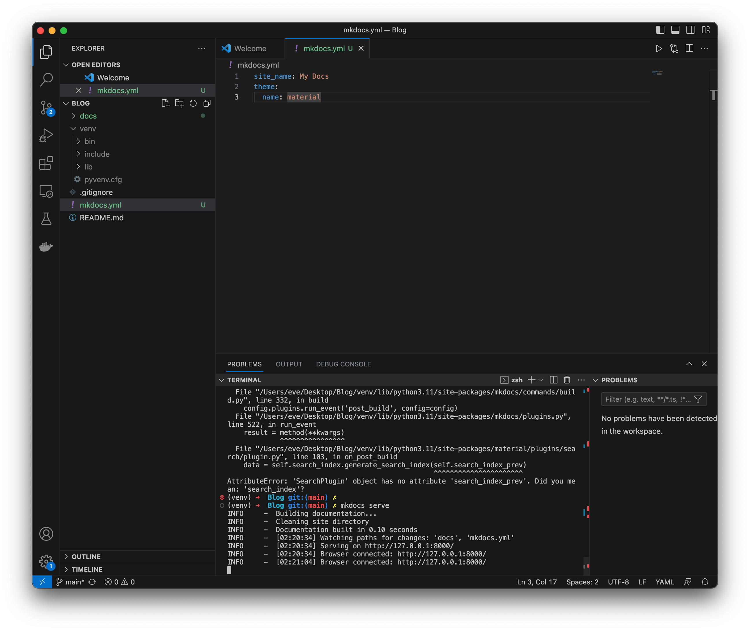The image size is (750, 631).
Task: Open Run and Debug view
Action: pos(46,136)
